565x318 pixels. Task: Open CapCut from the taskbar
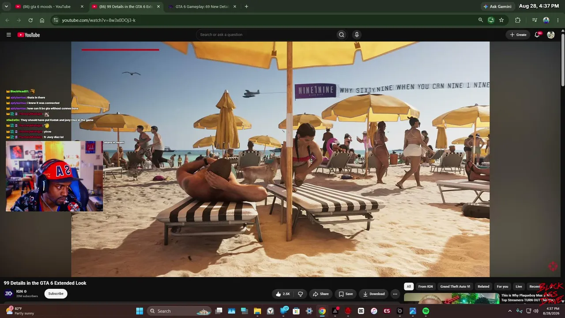pyautogui.click(x=361, y=311)
